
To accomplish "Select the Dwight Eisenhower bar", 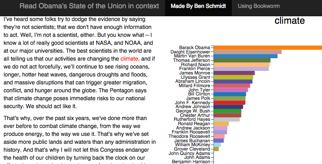I will [248, 52].
